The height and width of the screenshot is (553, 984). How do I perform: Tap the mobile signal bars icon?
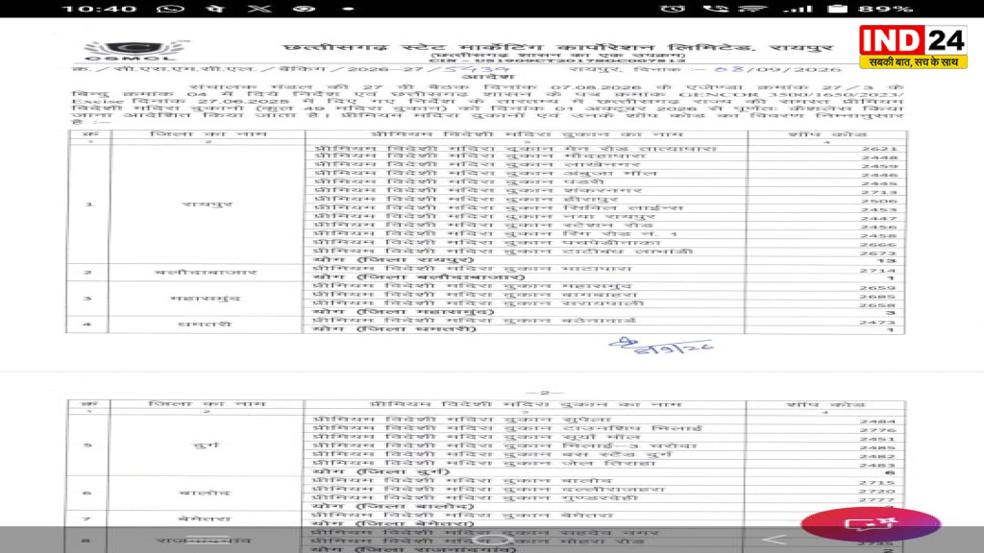tap(797, 9)
